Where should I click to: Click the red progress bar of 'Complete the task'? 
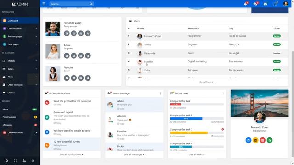175,104
